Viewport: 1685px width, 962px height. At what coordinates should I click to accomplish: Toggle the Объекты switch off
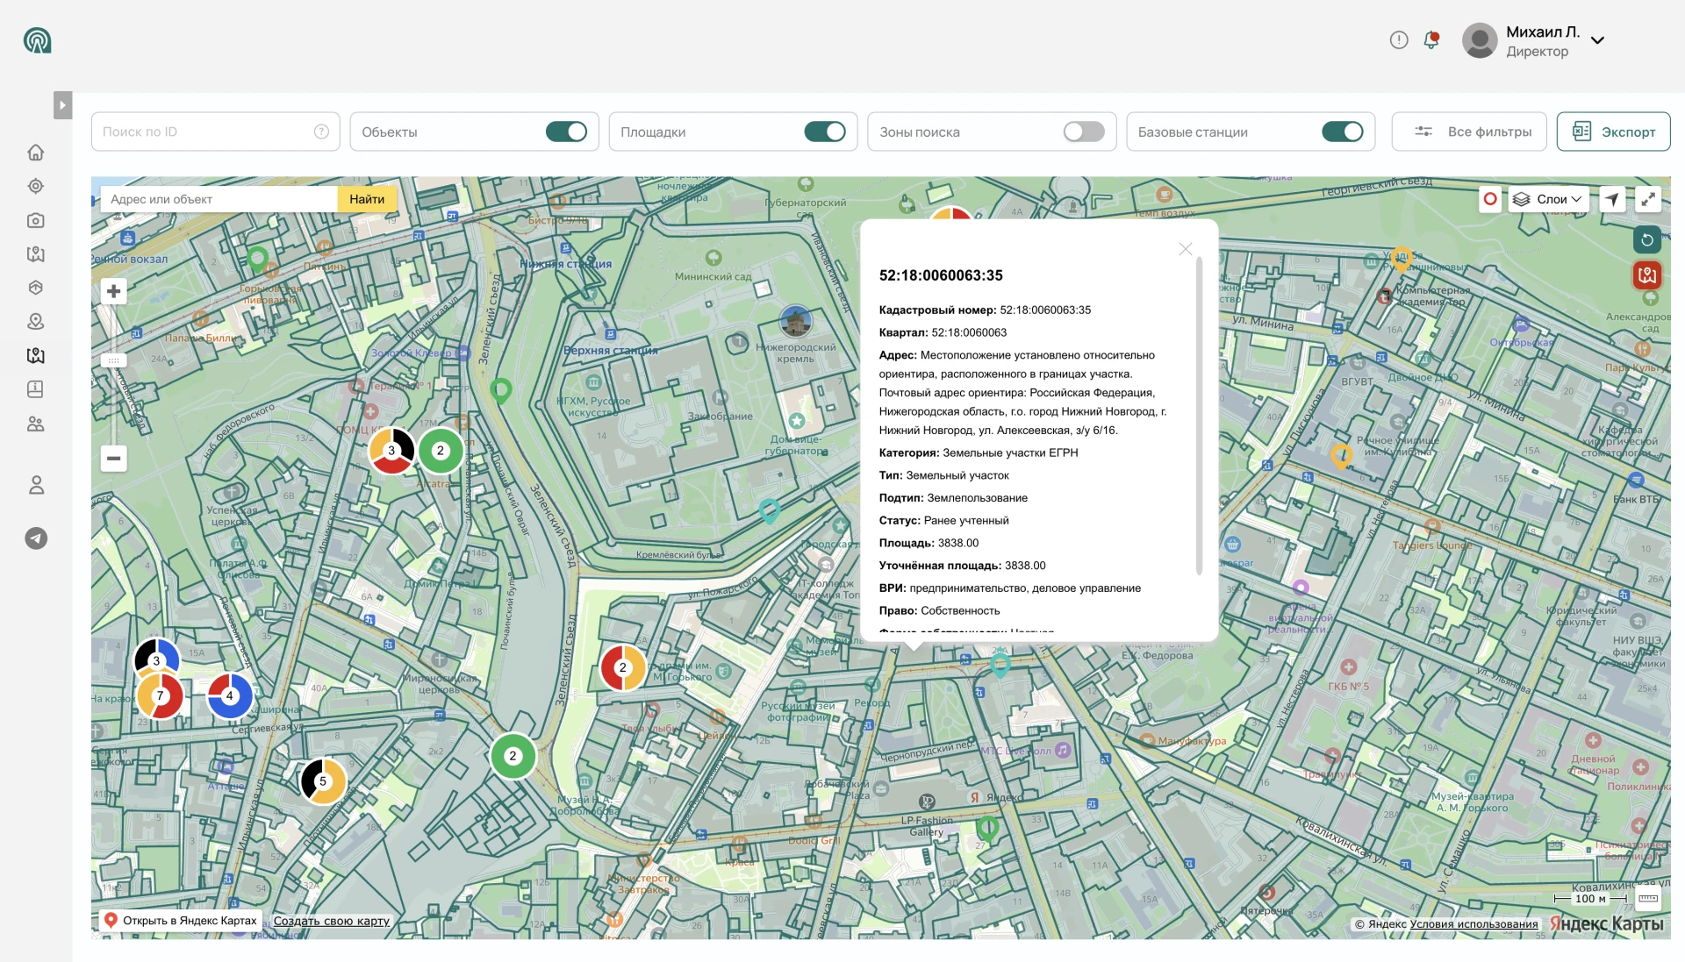tap(566, 132)
